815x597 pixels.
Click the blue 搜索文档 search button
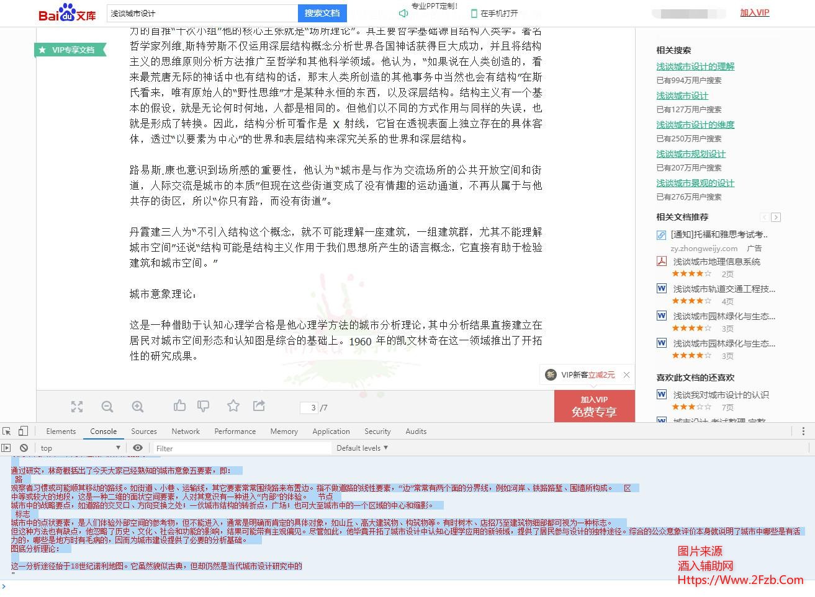pyautogui.click(x=322, y=13)
